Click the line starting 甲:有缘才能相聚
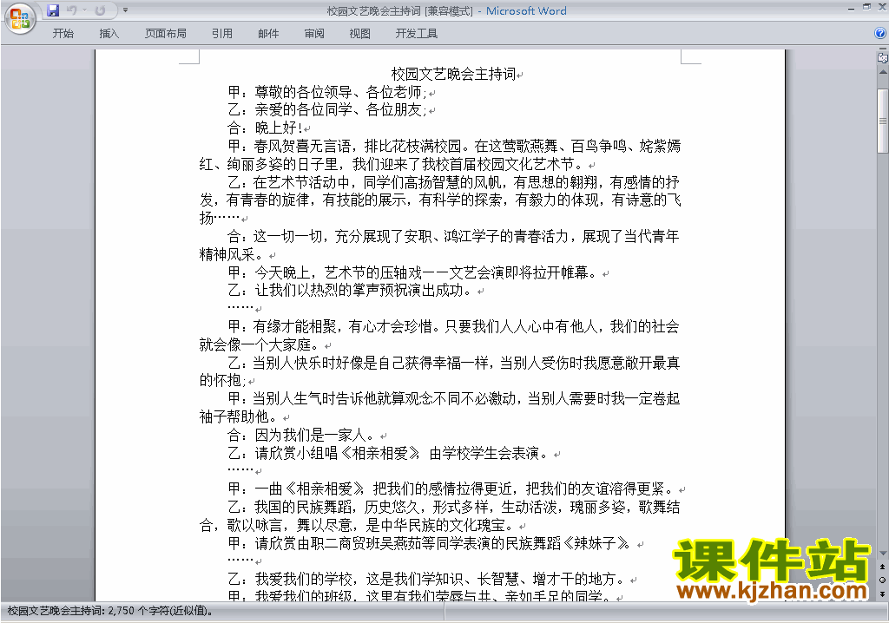 pos(453,326)
